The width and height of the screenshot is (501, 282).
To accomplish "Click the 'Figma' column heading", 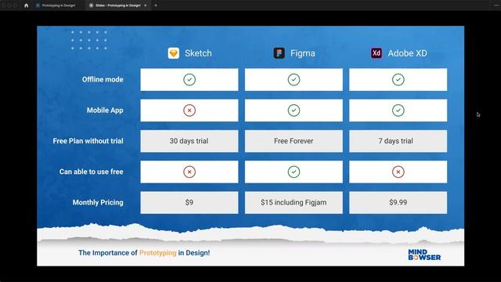I will 303,53.
